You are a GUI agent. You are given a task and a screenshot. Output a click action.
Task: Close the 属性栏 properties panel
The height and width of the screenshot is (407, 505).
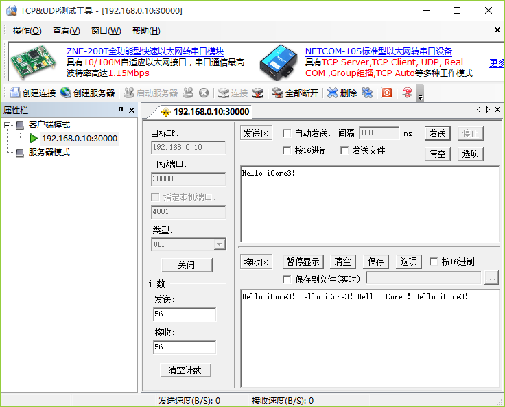coord(132,111)
